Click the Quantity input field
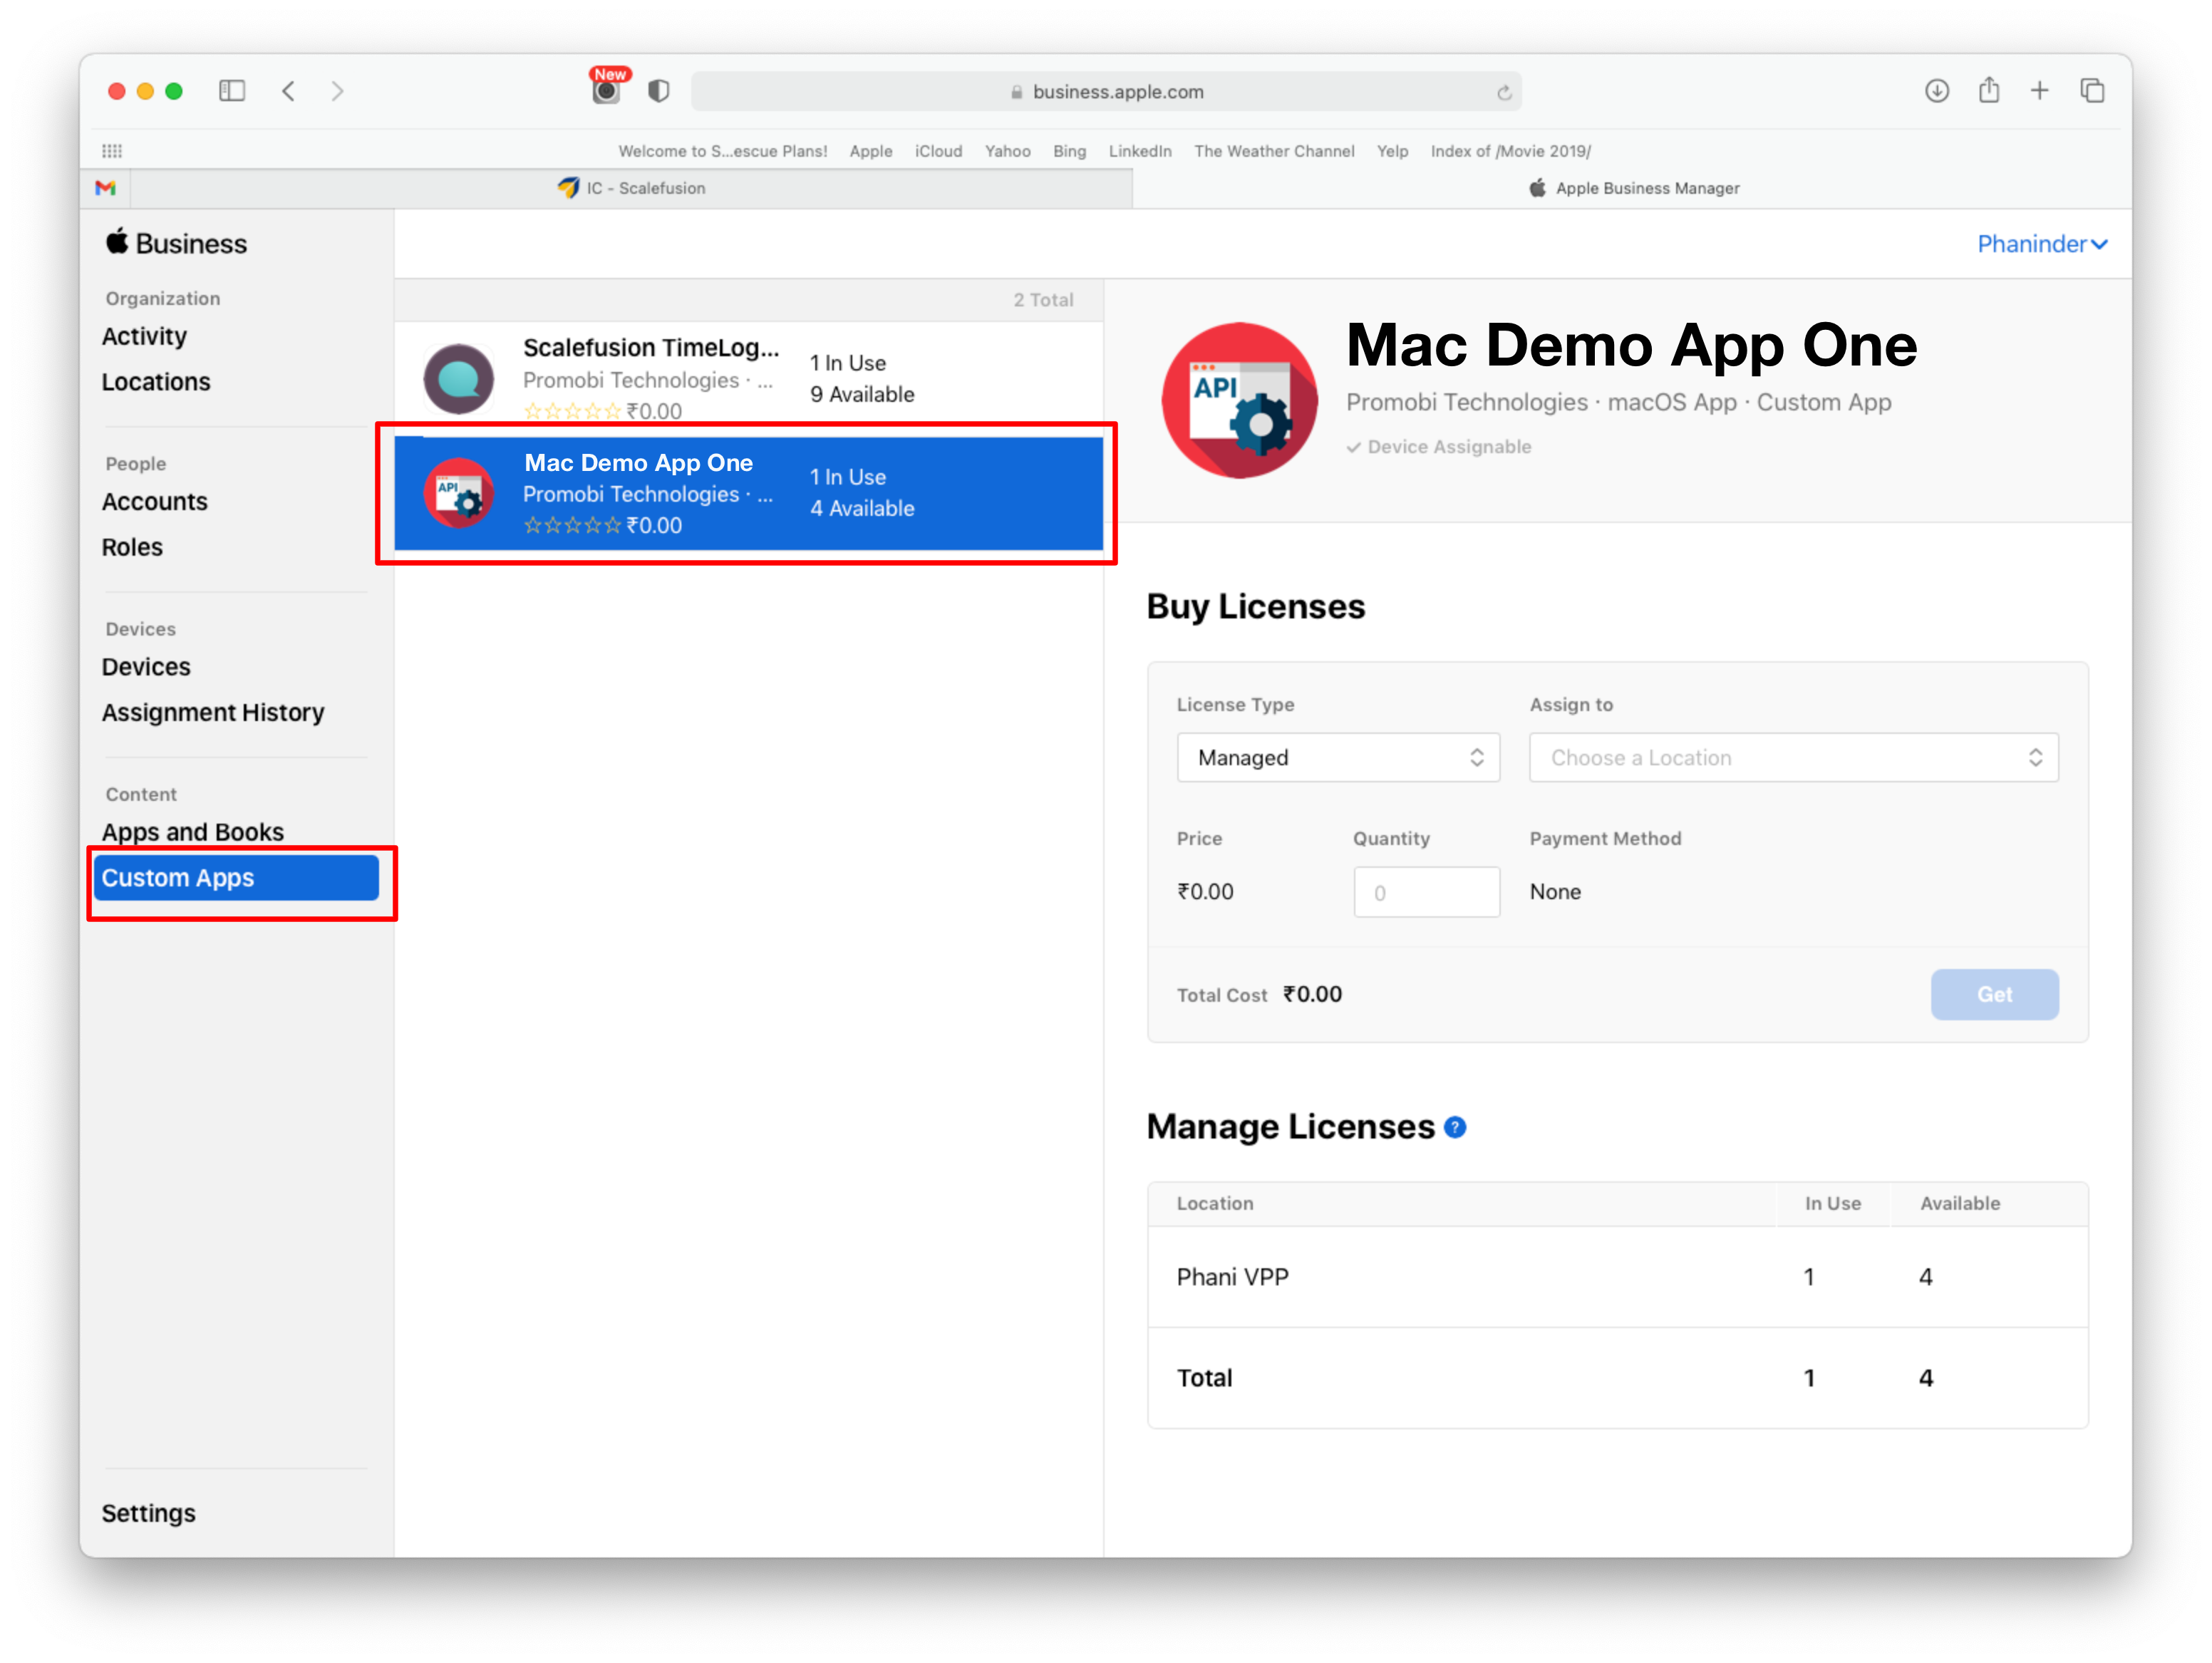The width and height of the screenshot is (2212, 1663). pos(1426,892)
